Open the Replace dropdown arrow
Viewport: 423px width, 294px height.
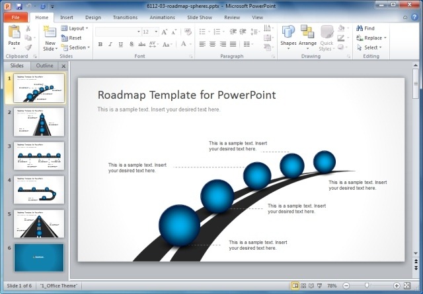click(x=385, y=38)
